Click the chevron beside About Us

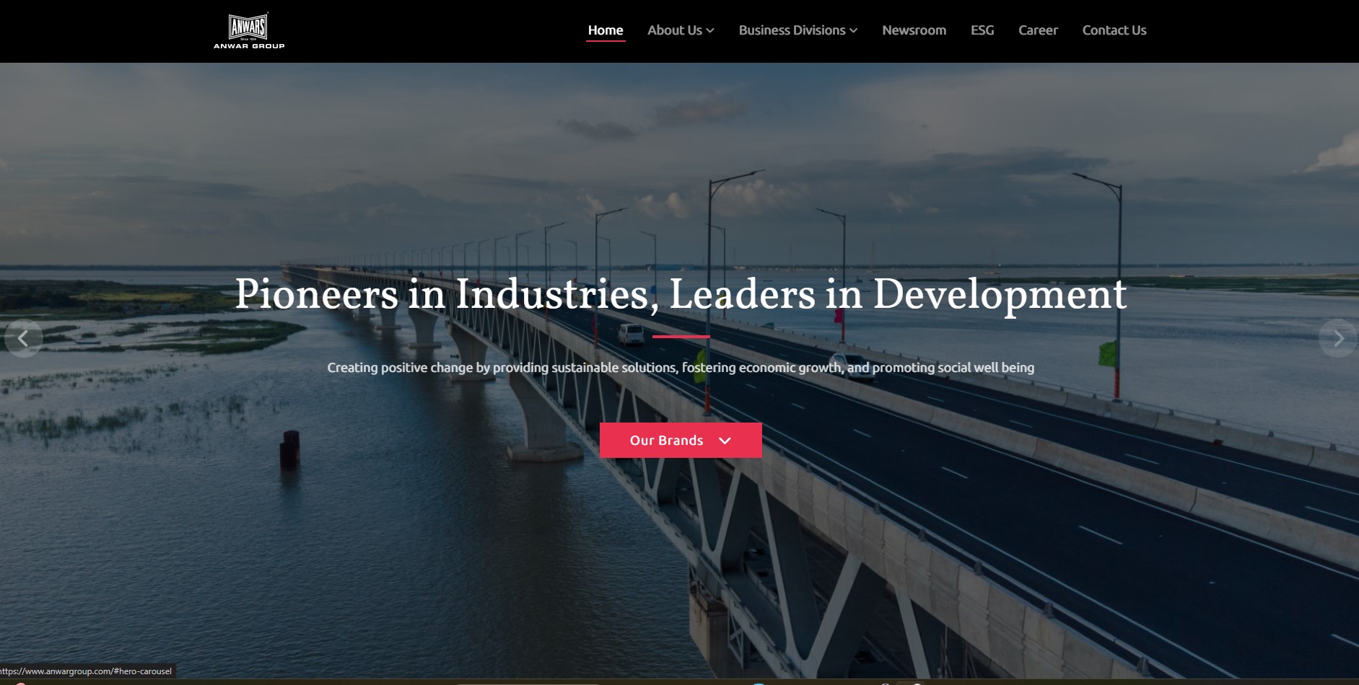click(x=710, y=30)
